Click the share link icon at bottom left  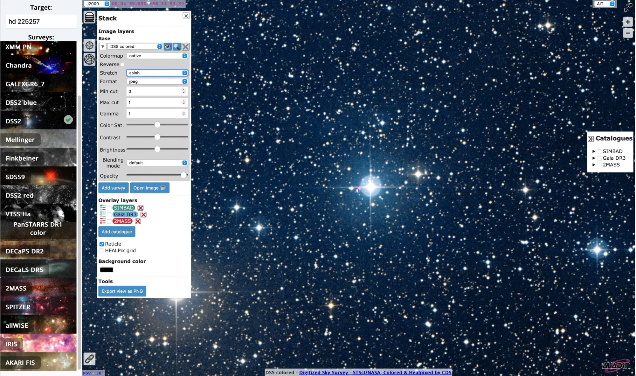point(89,359)
